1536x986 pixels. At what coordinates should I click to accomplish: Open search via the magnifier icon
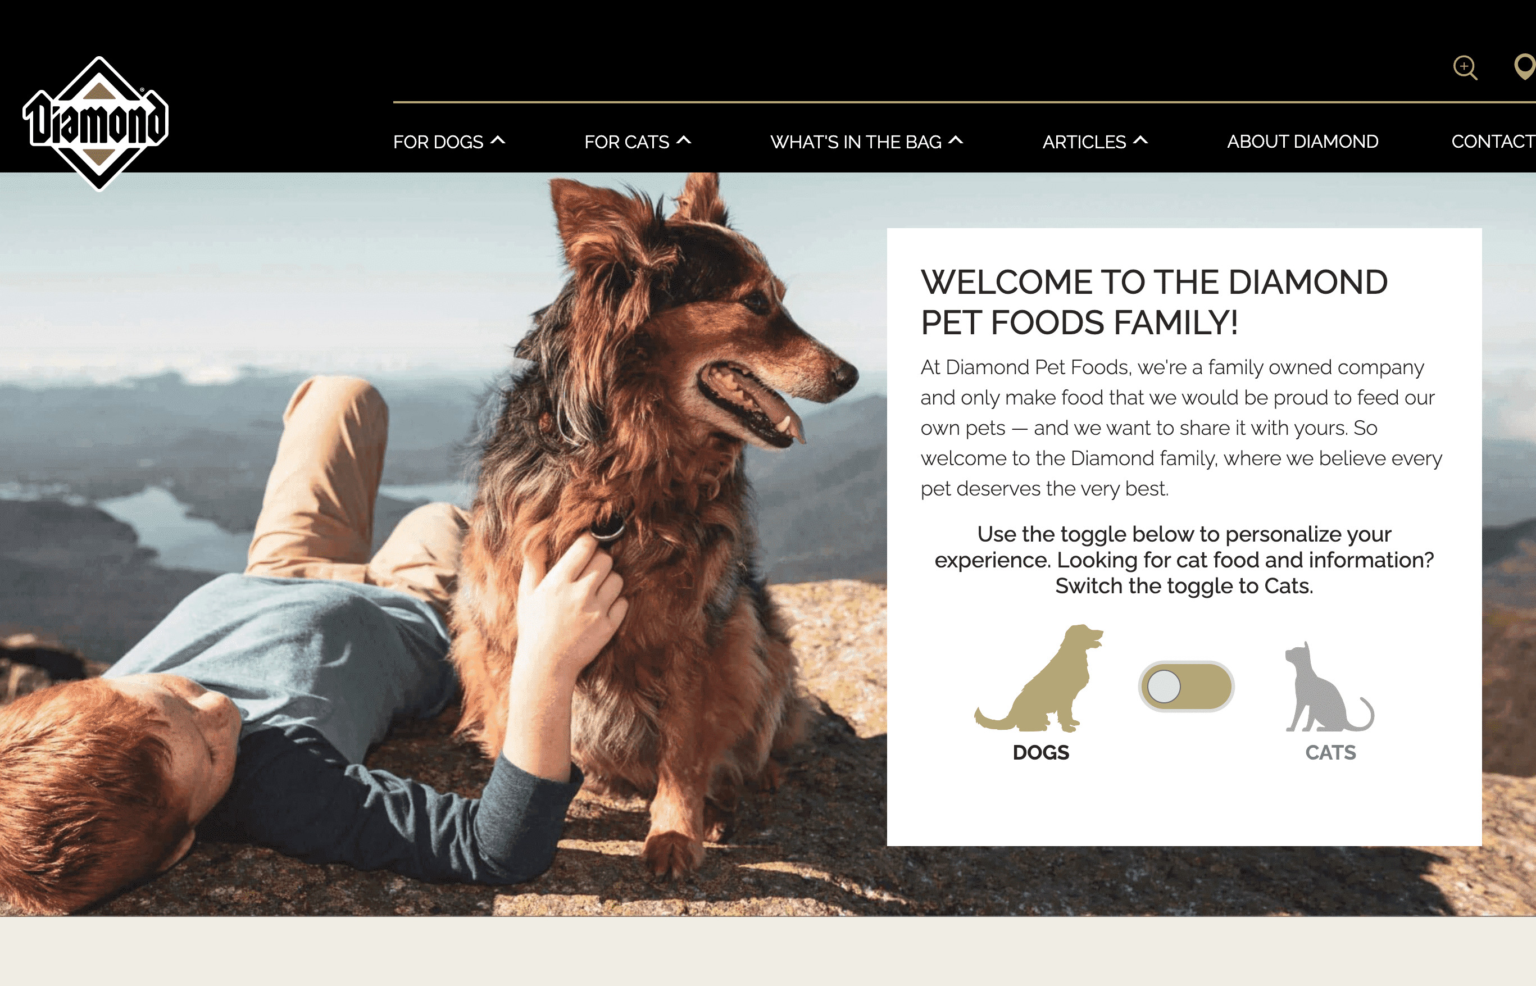click(x=1465, y=67)
